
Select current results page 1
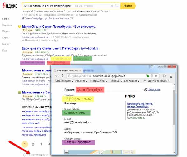tap(25, 144)
